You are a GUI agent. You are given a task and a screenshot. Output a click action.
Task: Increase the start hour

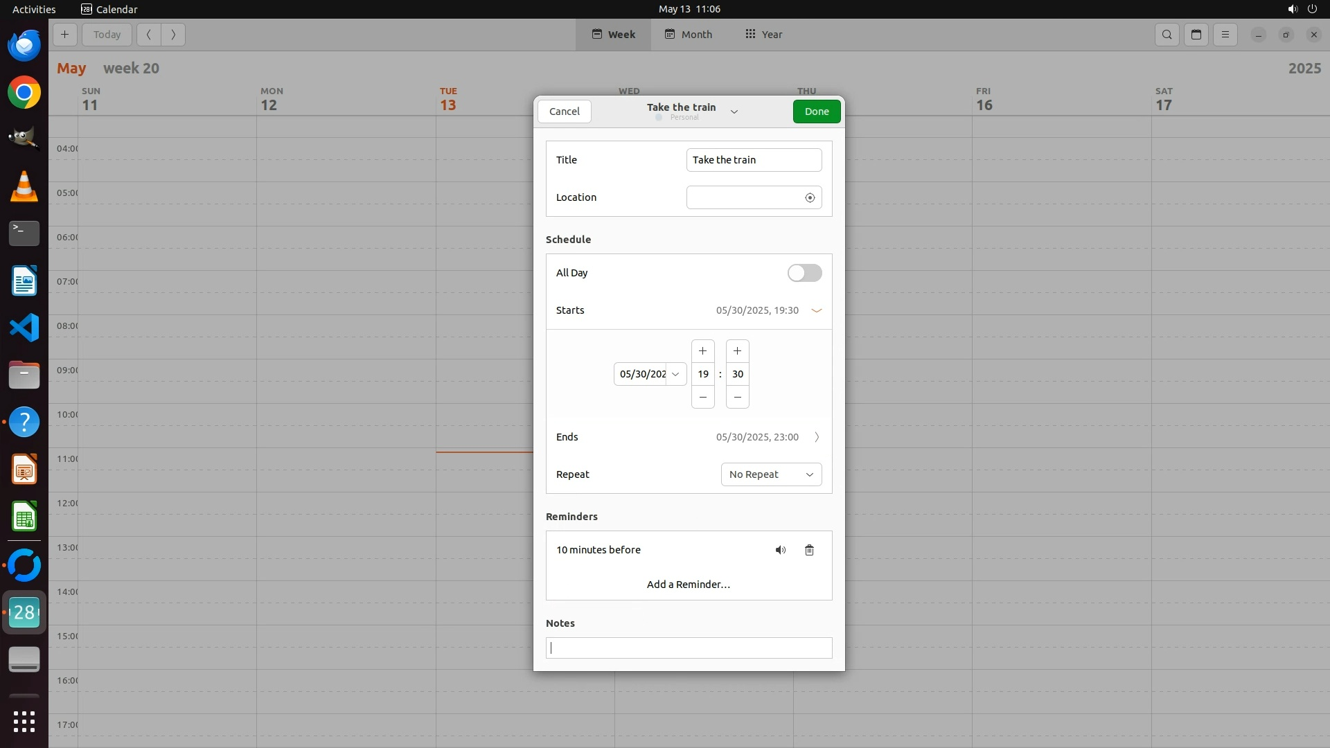point(702,351)
